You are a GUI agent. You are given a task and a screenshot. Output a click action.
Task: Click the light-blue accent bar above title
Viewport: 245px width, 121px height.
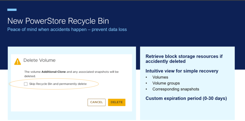point(12,10)
